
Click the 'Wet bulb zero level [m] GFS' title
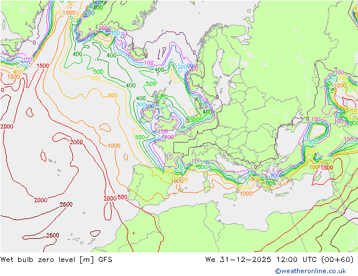56,260
